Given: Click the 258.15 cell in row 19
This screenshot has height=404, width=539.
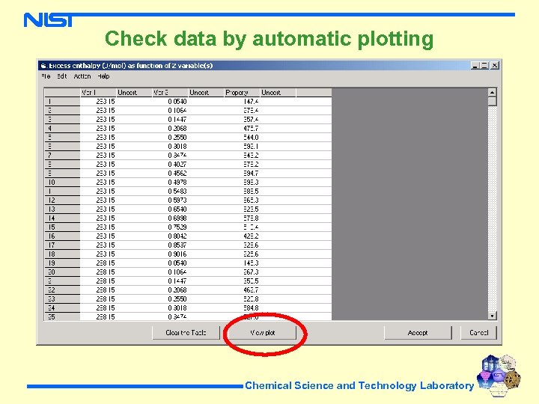Looking at the screenshot, I should 98,263.
